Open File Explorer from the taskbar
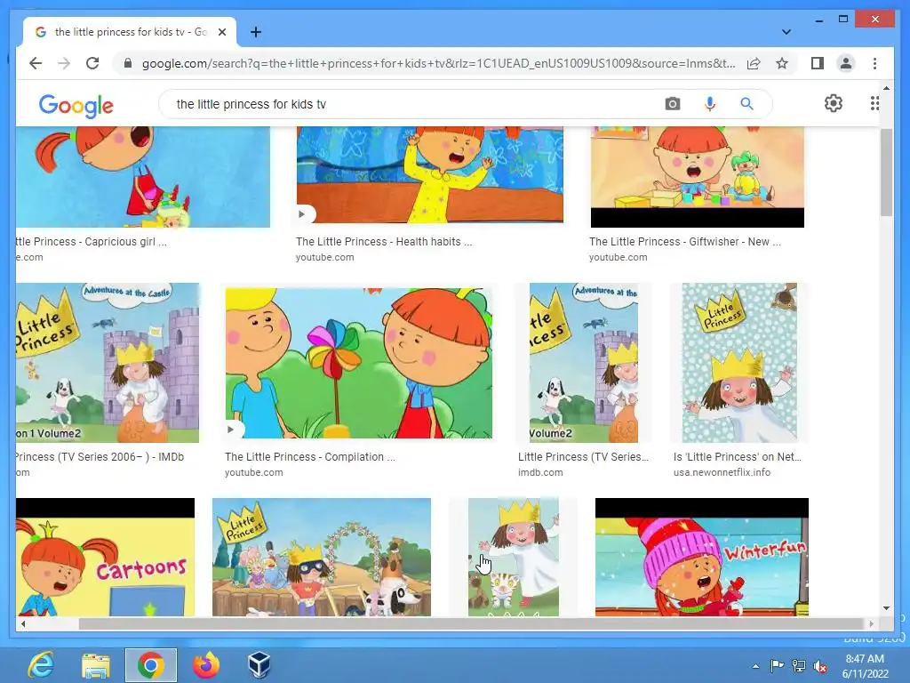The width and height of the screenshot is (910, 683). [x=96, y=665]
